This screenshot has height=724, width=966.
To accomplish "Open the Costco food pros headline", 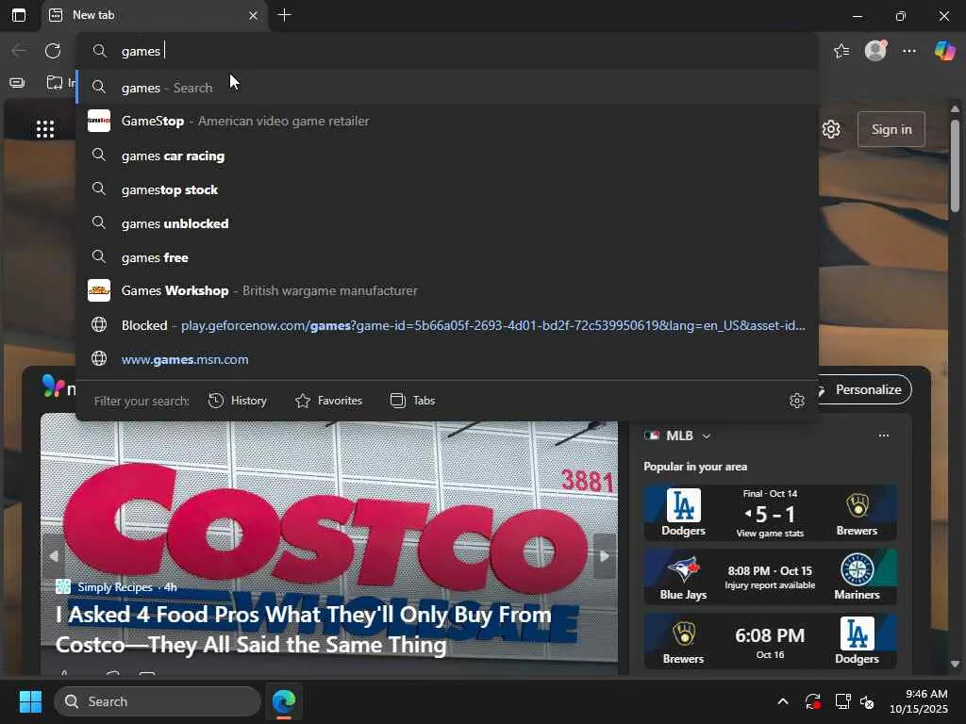I will coord(303,629).
